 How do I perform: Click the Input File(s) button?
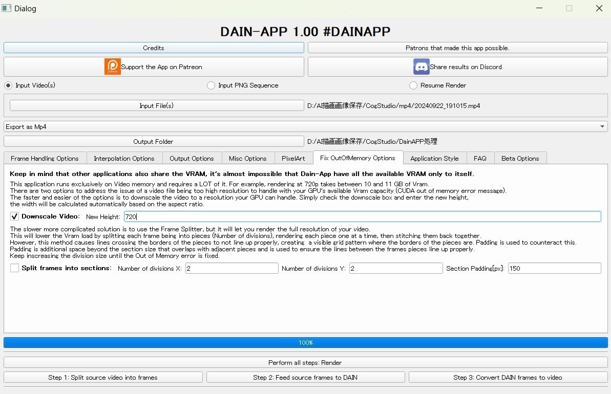pos(157,105)
